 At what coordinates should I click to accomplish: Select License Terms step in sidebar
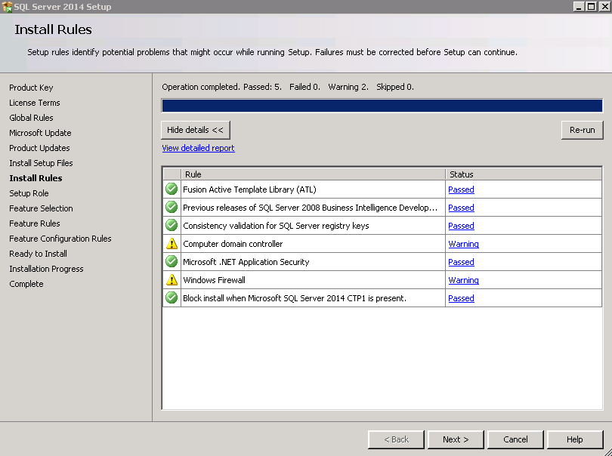click(x=35, y=103)
